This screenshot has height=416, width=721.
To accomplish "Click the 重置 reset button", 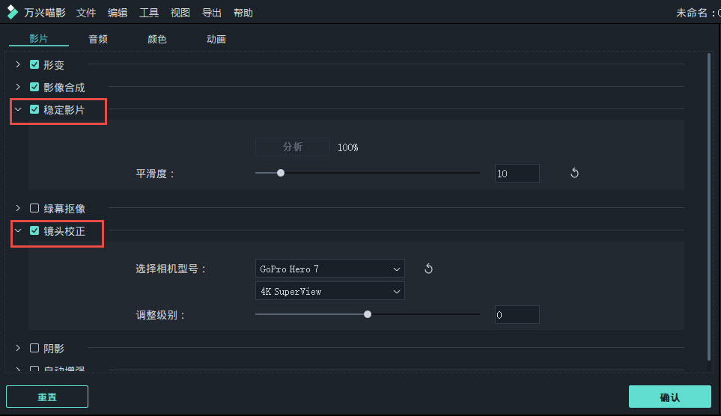I will [47, 397].
